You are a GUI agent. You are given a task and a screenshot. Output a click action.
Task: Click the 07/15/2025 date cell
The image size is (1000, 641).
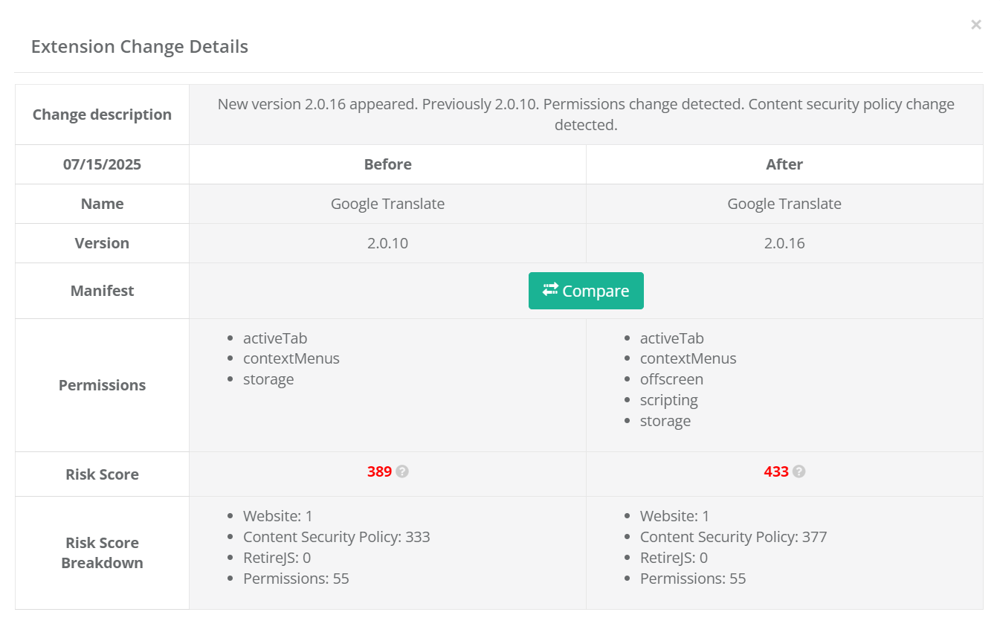click(102, 164)
